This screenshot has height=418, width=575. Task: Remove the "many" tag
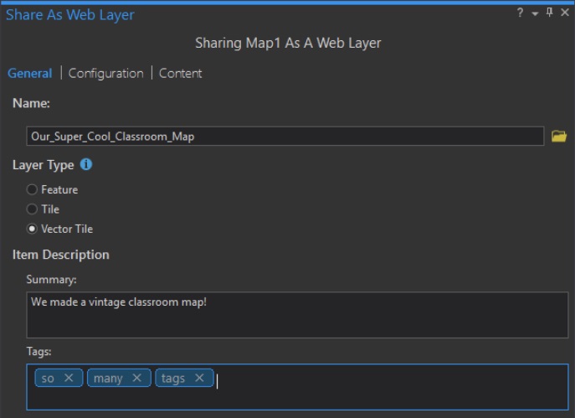click(136, 379)
